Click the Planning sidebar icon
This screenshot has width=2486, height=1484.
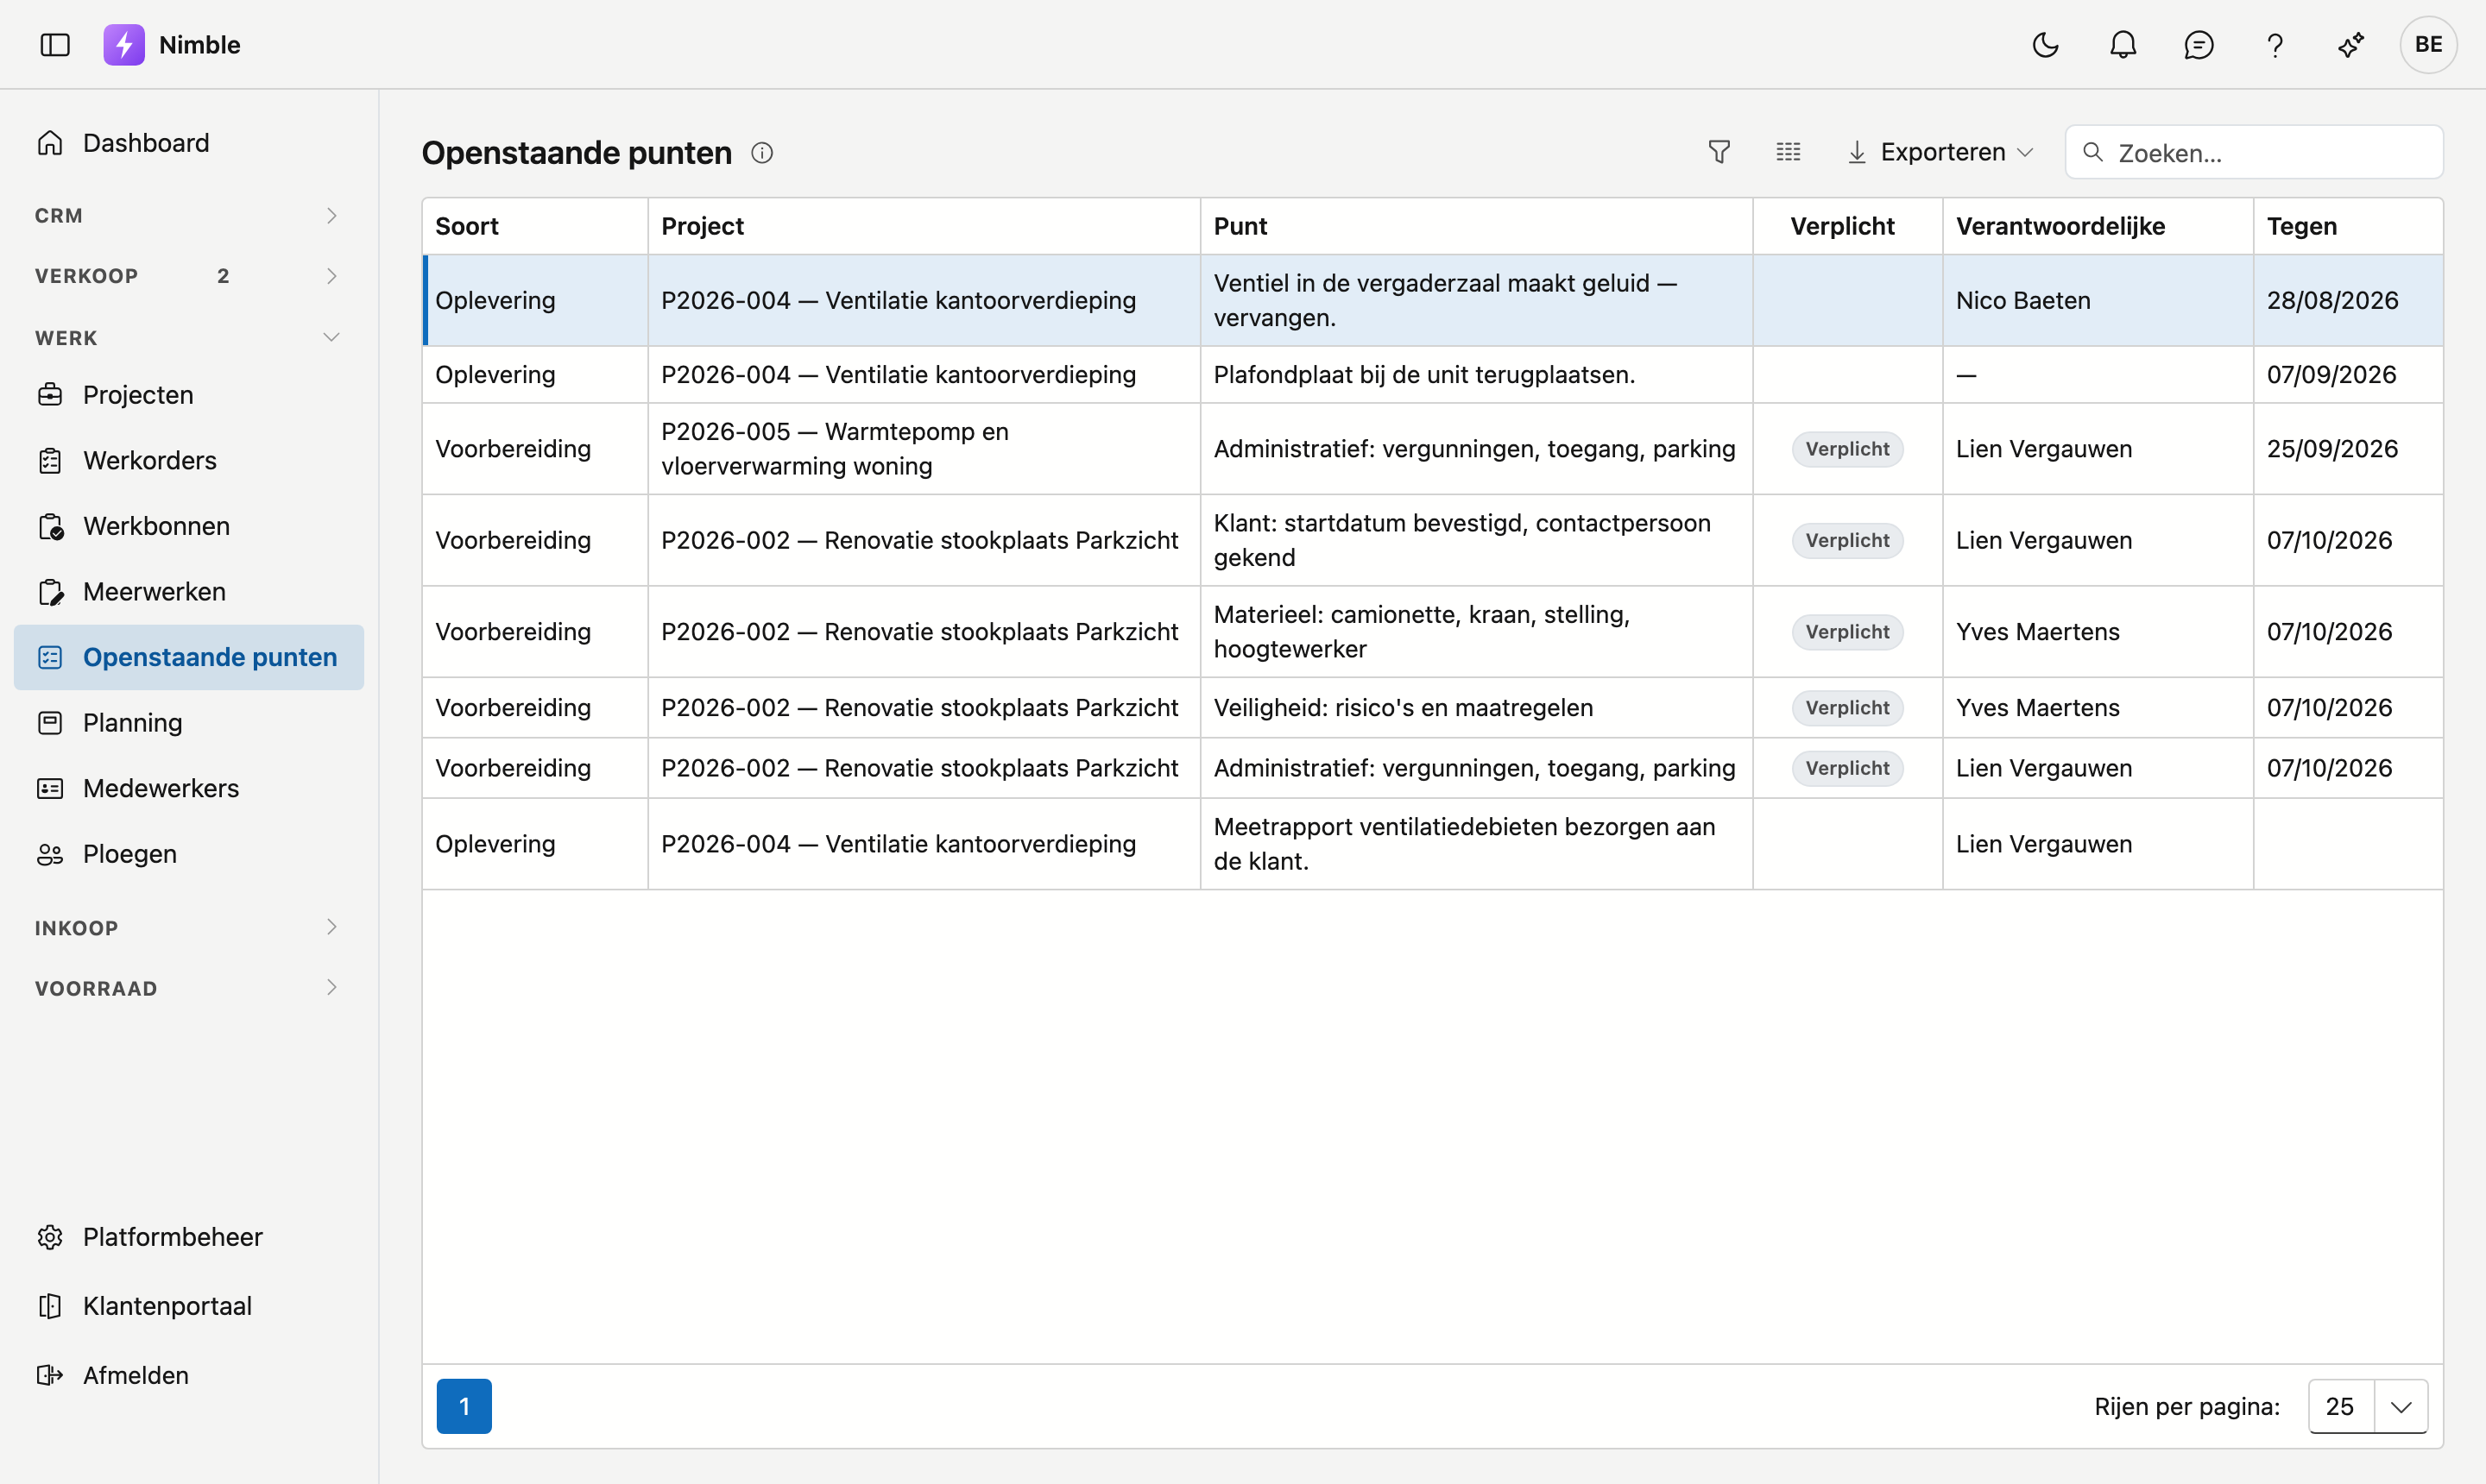(50, 723)
